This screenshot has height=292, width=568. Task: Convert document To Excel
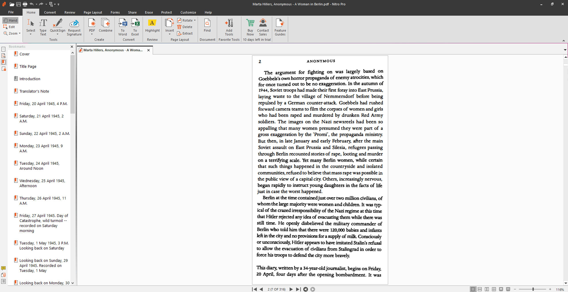[135, 27]
